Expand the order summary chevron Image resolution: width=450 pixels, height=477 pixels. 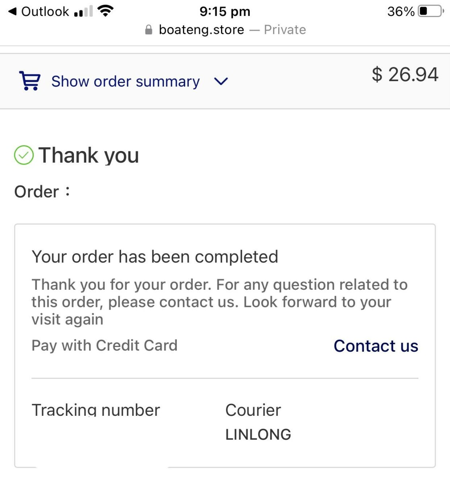(221, 81)
